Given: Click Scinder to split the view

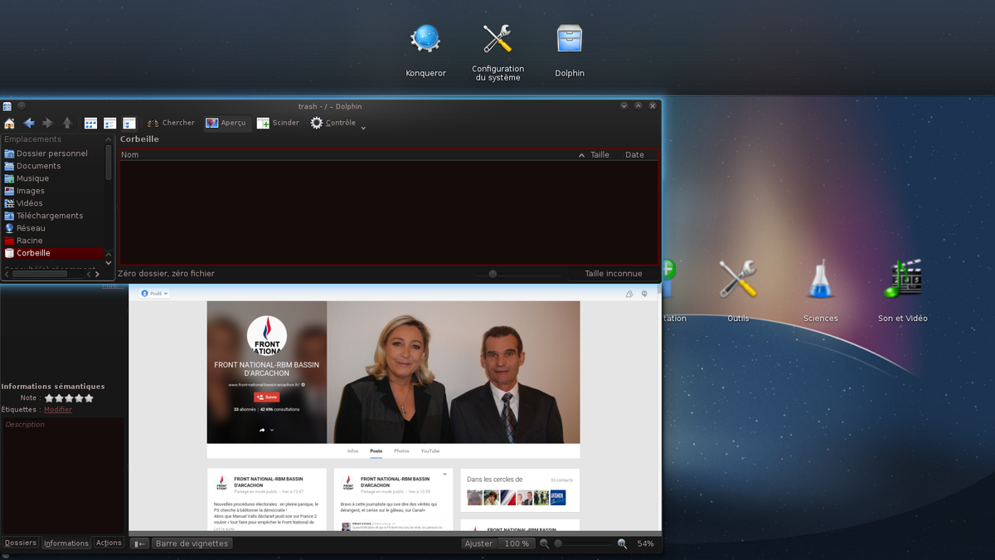Looking at the screenshot, I should click(x=278, y=123).
